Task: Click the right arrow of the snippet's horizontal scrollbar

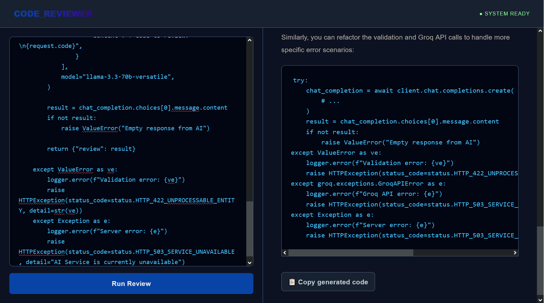Action: point(515,252)
